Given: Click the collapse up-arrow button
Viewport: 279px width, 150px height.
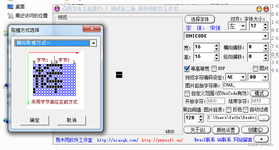Looking at the screenshot, I should [261, 139].
